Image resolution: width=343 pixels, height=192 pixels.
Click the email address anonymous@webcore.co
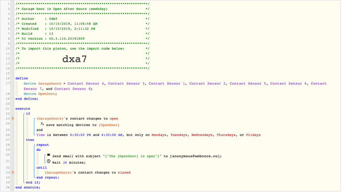click(195, 156)
